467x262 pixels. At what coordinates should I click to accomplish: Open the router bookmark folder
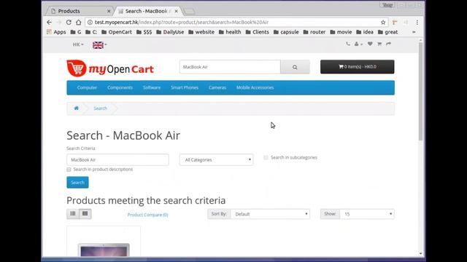(x=314, y=32)
